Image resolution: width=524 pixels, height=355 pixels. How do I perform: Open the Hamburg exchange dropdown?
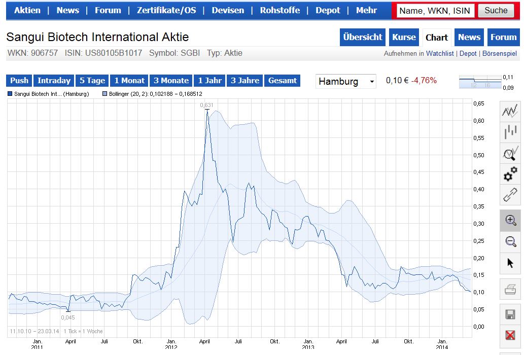click(x=345, y=81)
